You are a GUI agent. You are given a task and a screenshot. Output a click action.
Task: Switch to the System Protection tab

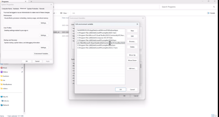click(x=33, y=9)
